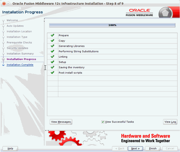This screenshot has height=152, width=180.
Task: Select the Auto Updates step
Action: point(15,26)
